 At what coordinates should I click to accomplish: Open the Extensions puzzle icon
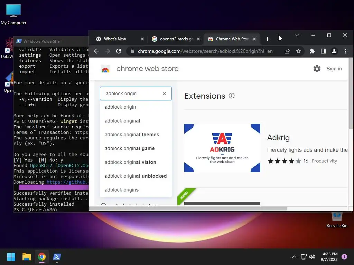[x=312, y=51]
